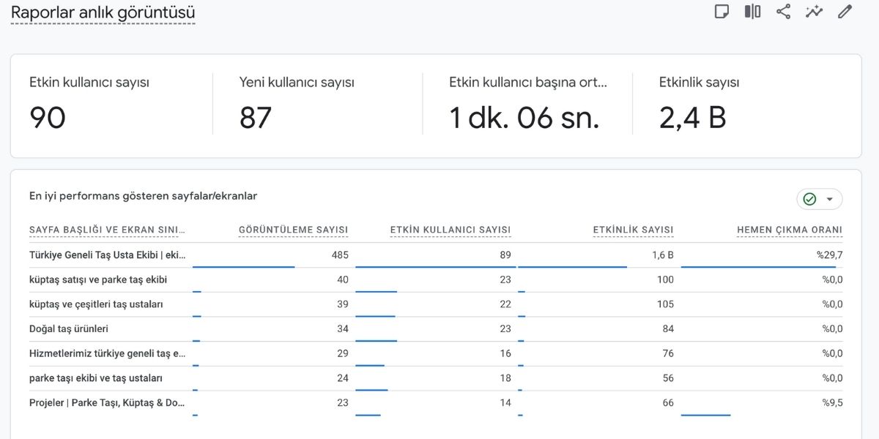Click the pencil icon to customize report
This screenshot has height=439, width=879.
pyautogui.click(x=845, y=12)
